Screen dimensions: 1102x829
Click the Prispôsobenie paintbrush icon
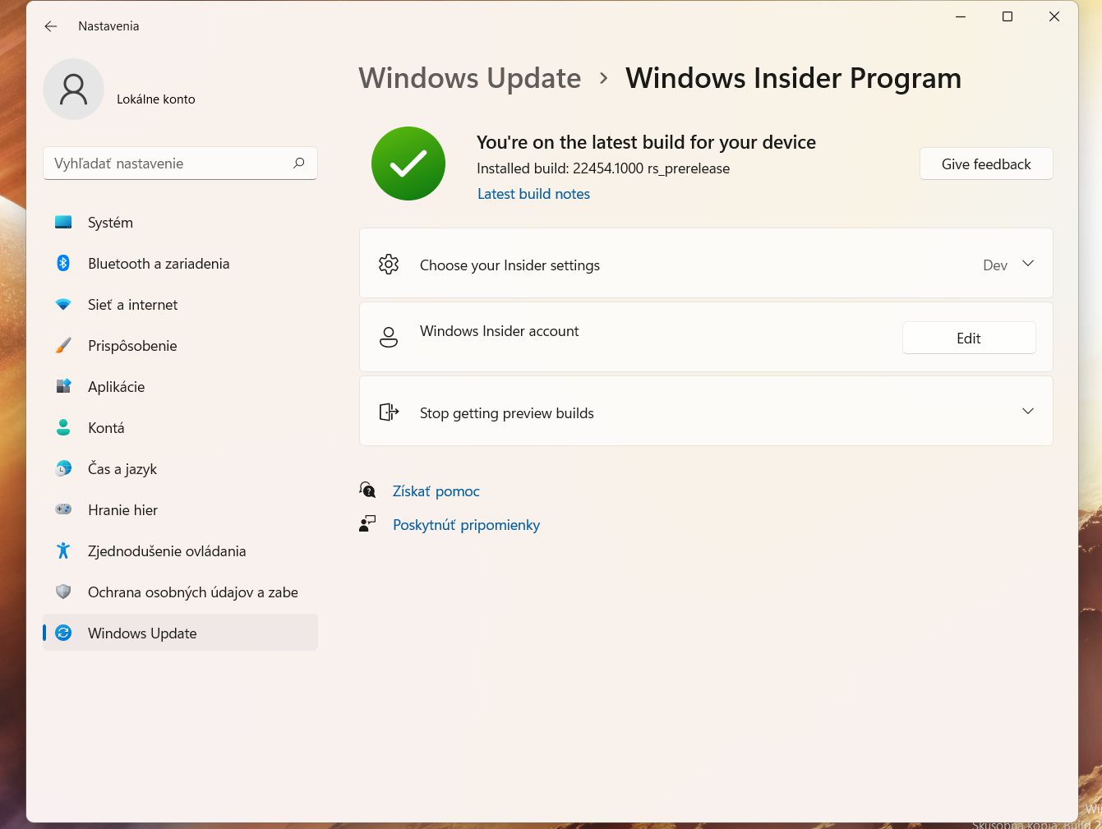pyautogui.click(x=63, y=345)
